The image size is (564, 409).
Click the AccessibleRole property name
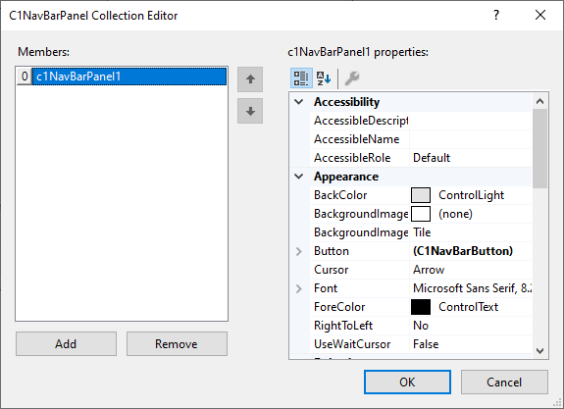[x=352, y=158]
